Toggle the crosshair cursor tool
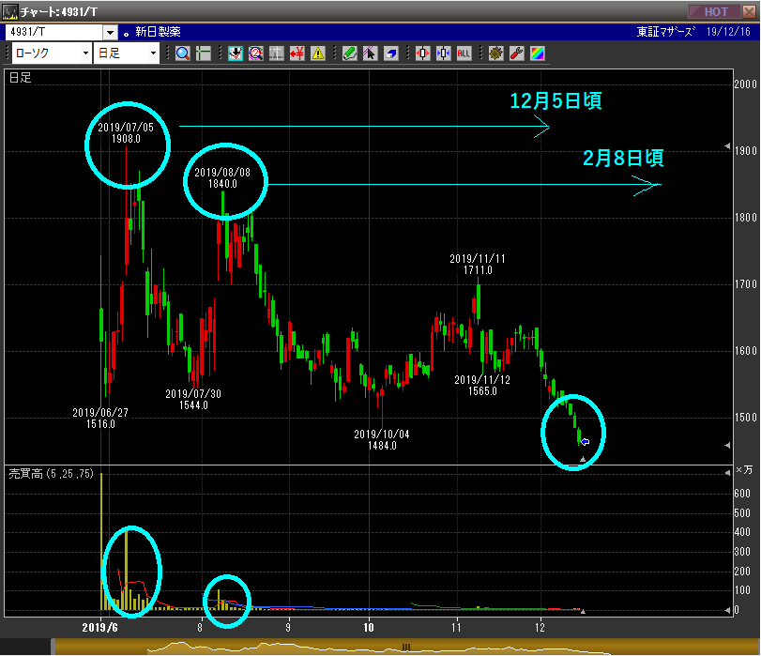 pyautogui.click(x=204, y=53)
